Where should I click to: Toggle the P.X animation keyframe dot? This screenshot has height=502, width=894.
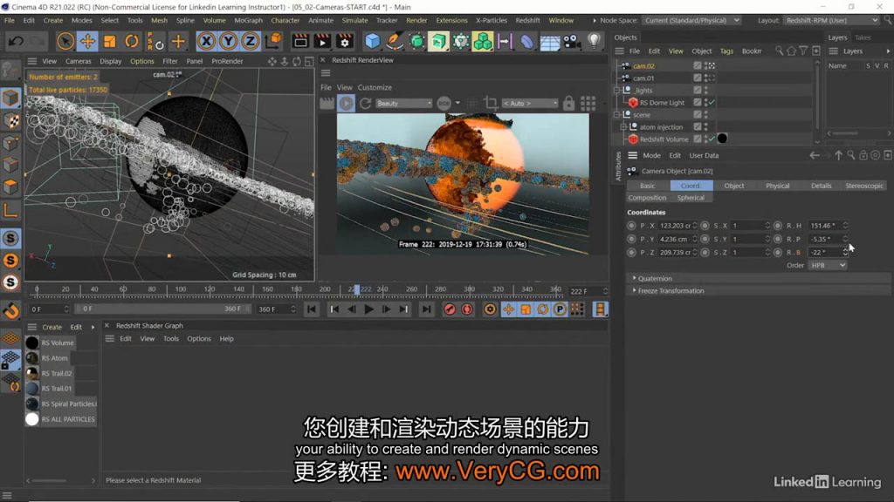click(631, 226)
